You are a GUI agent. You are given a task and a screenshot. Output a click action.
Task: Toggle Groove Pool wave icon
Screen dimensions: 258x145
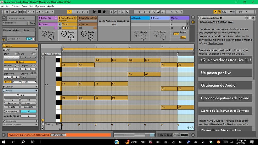point(4,40)
